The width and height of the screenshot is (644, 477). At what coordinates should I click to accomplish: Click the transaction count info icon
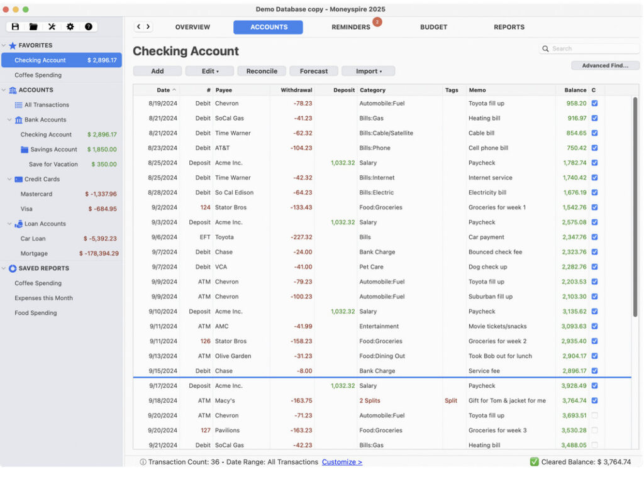(x=143, y=462)
